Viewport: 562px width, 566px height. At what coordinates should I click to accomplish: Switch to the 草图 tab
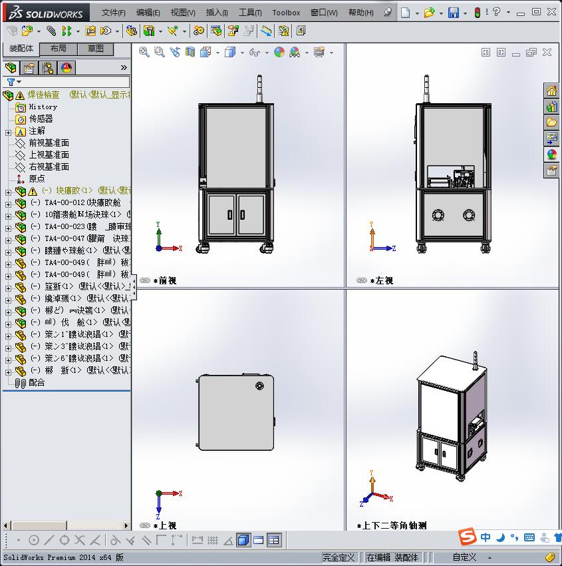pyautogui.click(x=96, y=49)
